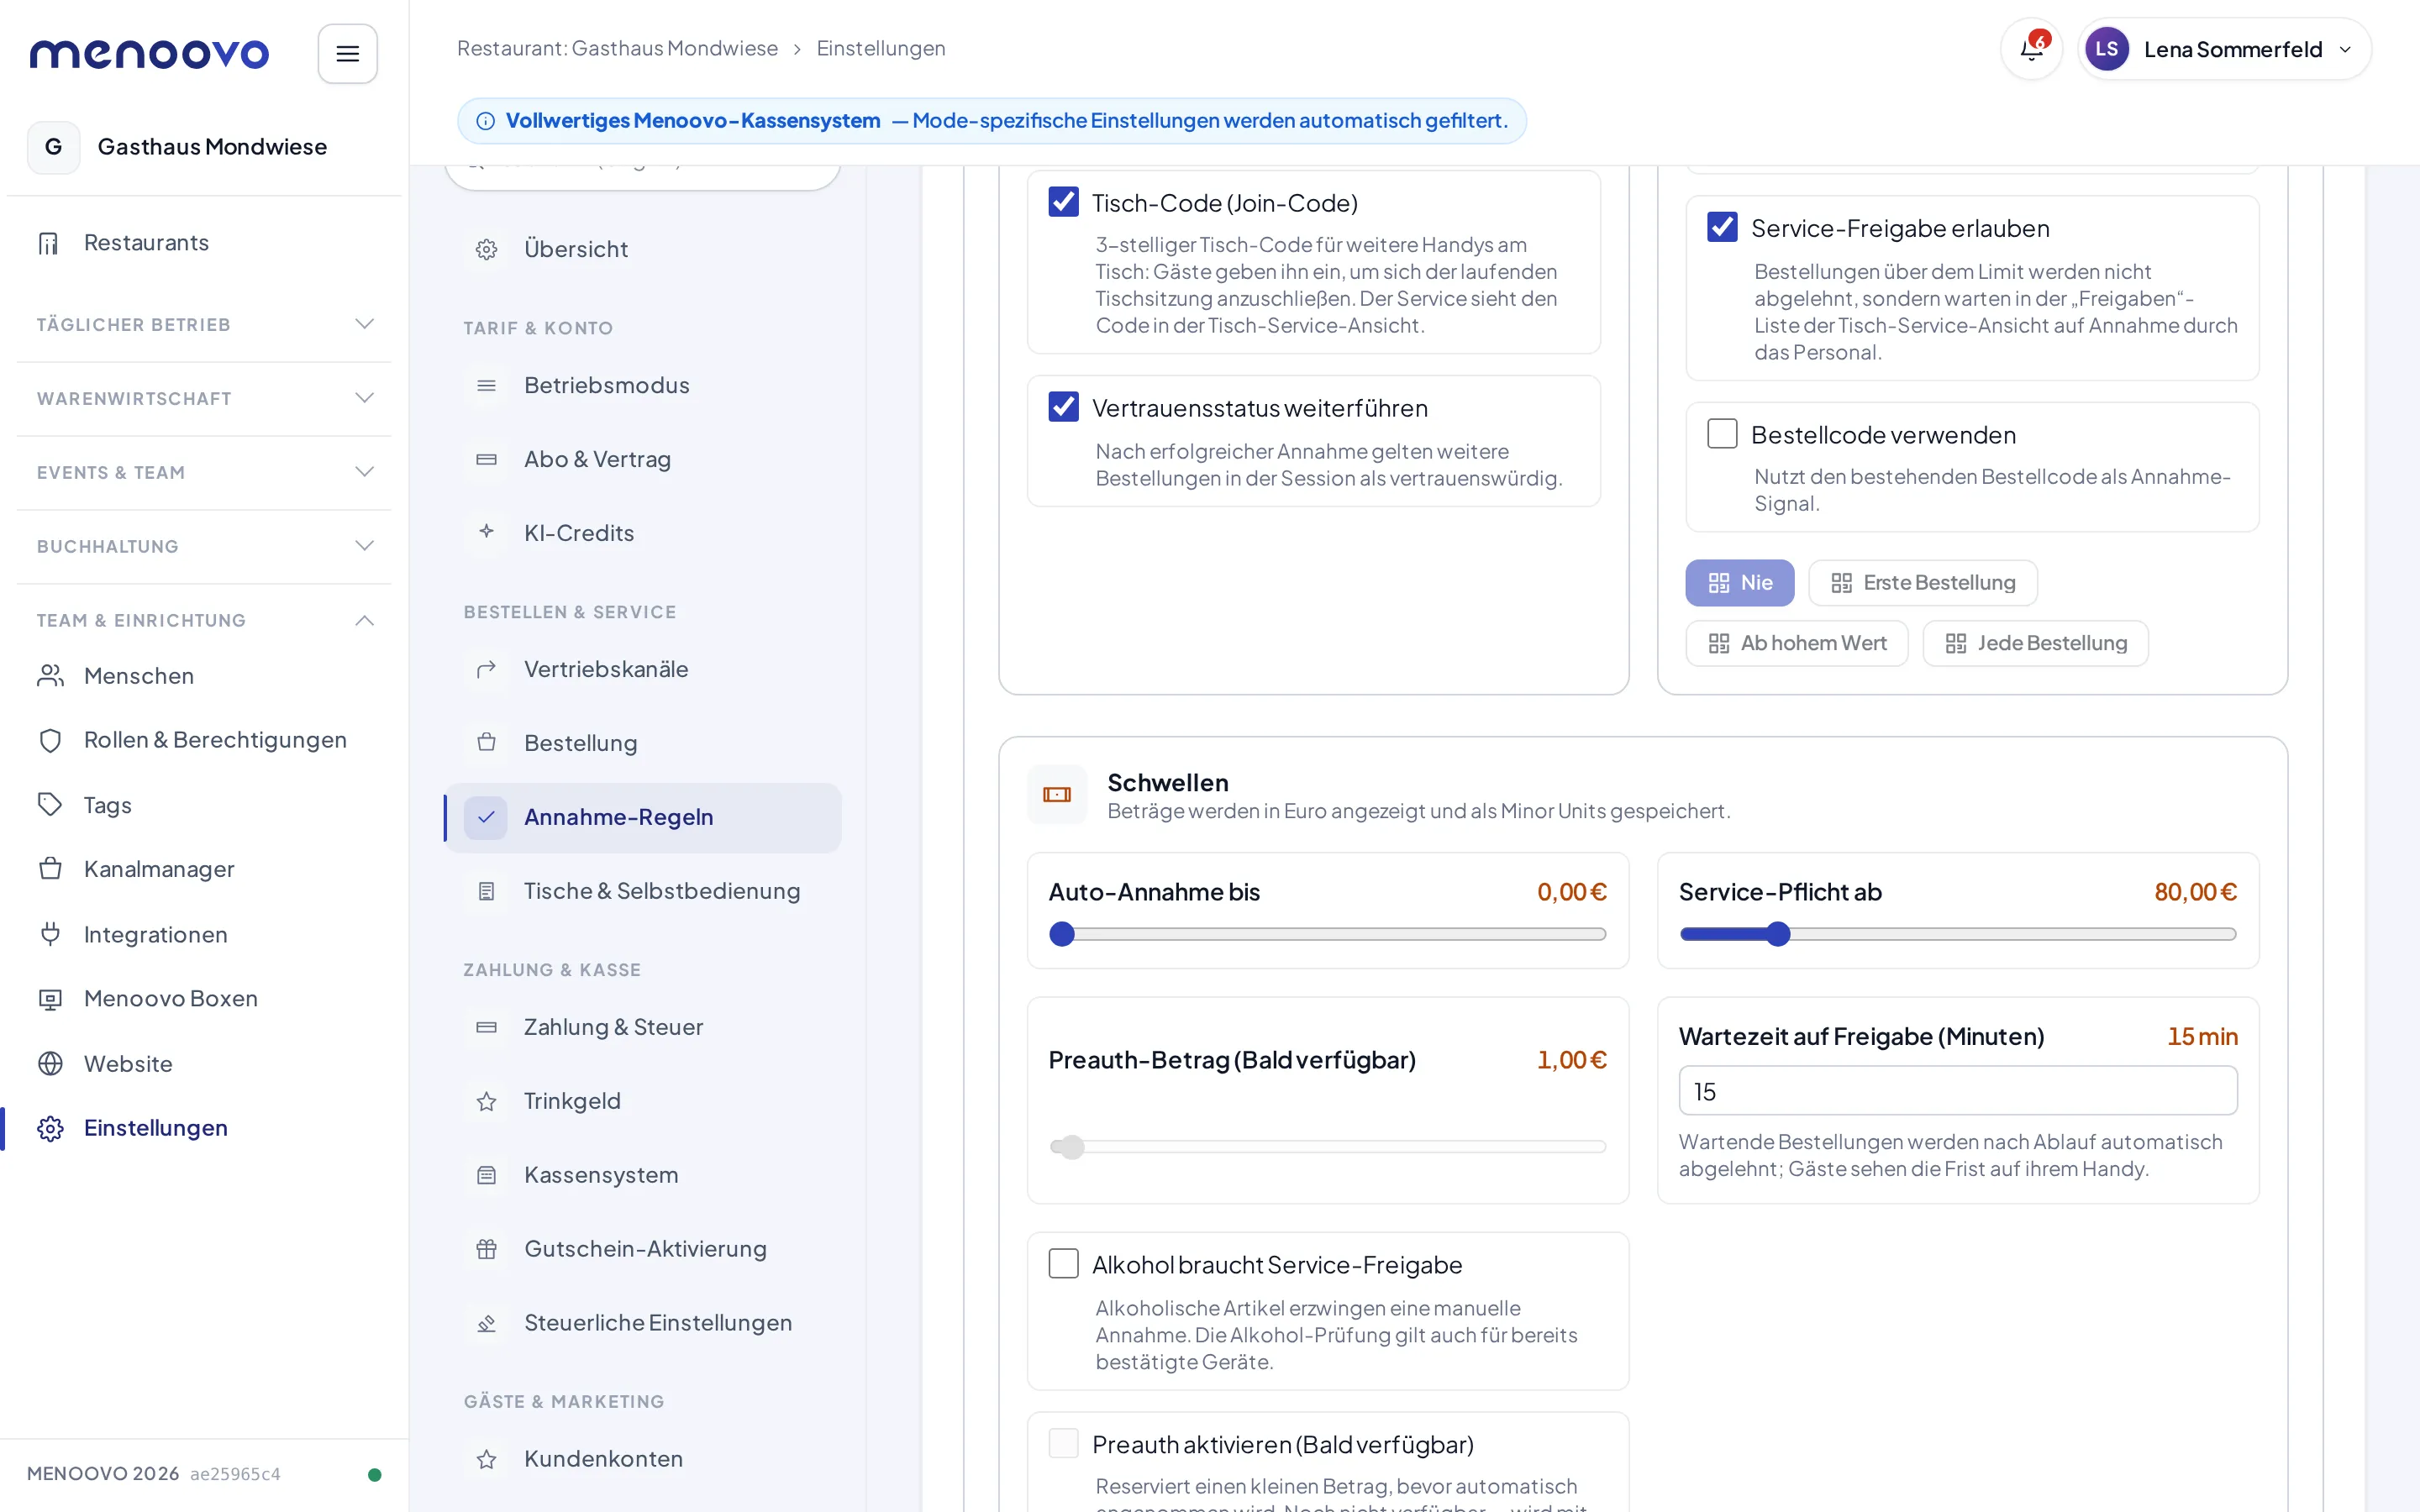The width and height of the screenshot is (2420, 1512).
Task: Open the Lena Sommerfeld account dropdown
Action: point(2224,49)
